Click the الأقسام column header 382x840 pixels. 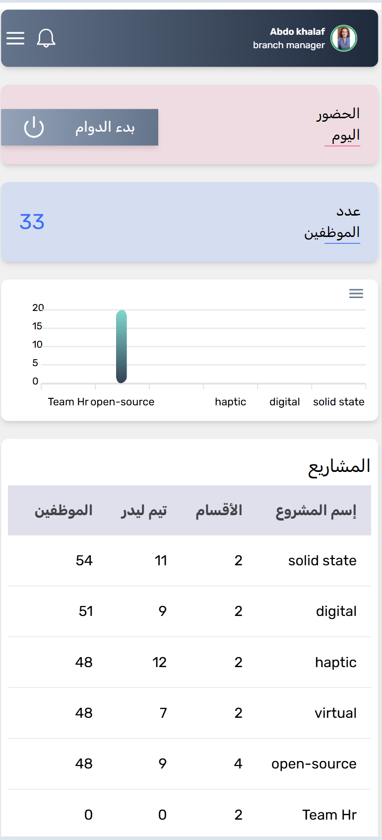[219, 511]
